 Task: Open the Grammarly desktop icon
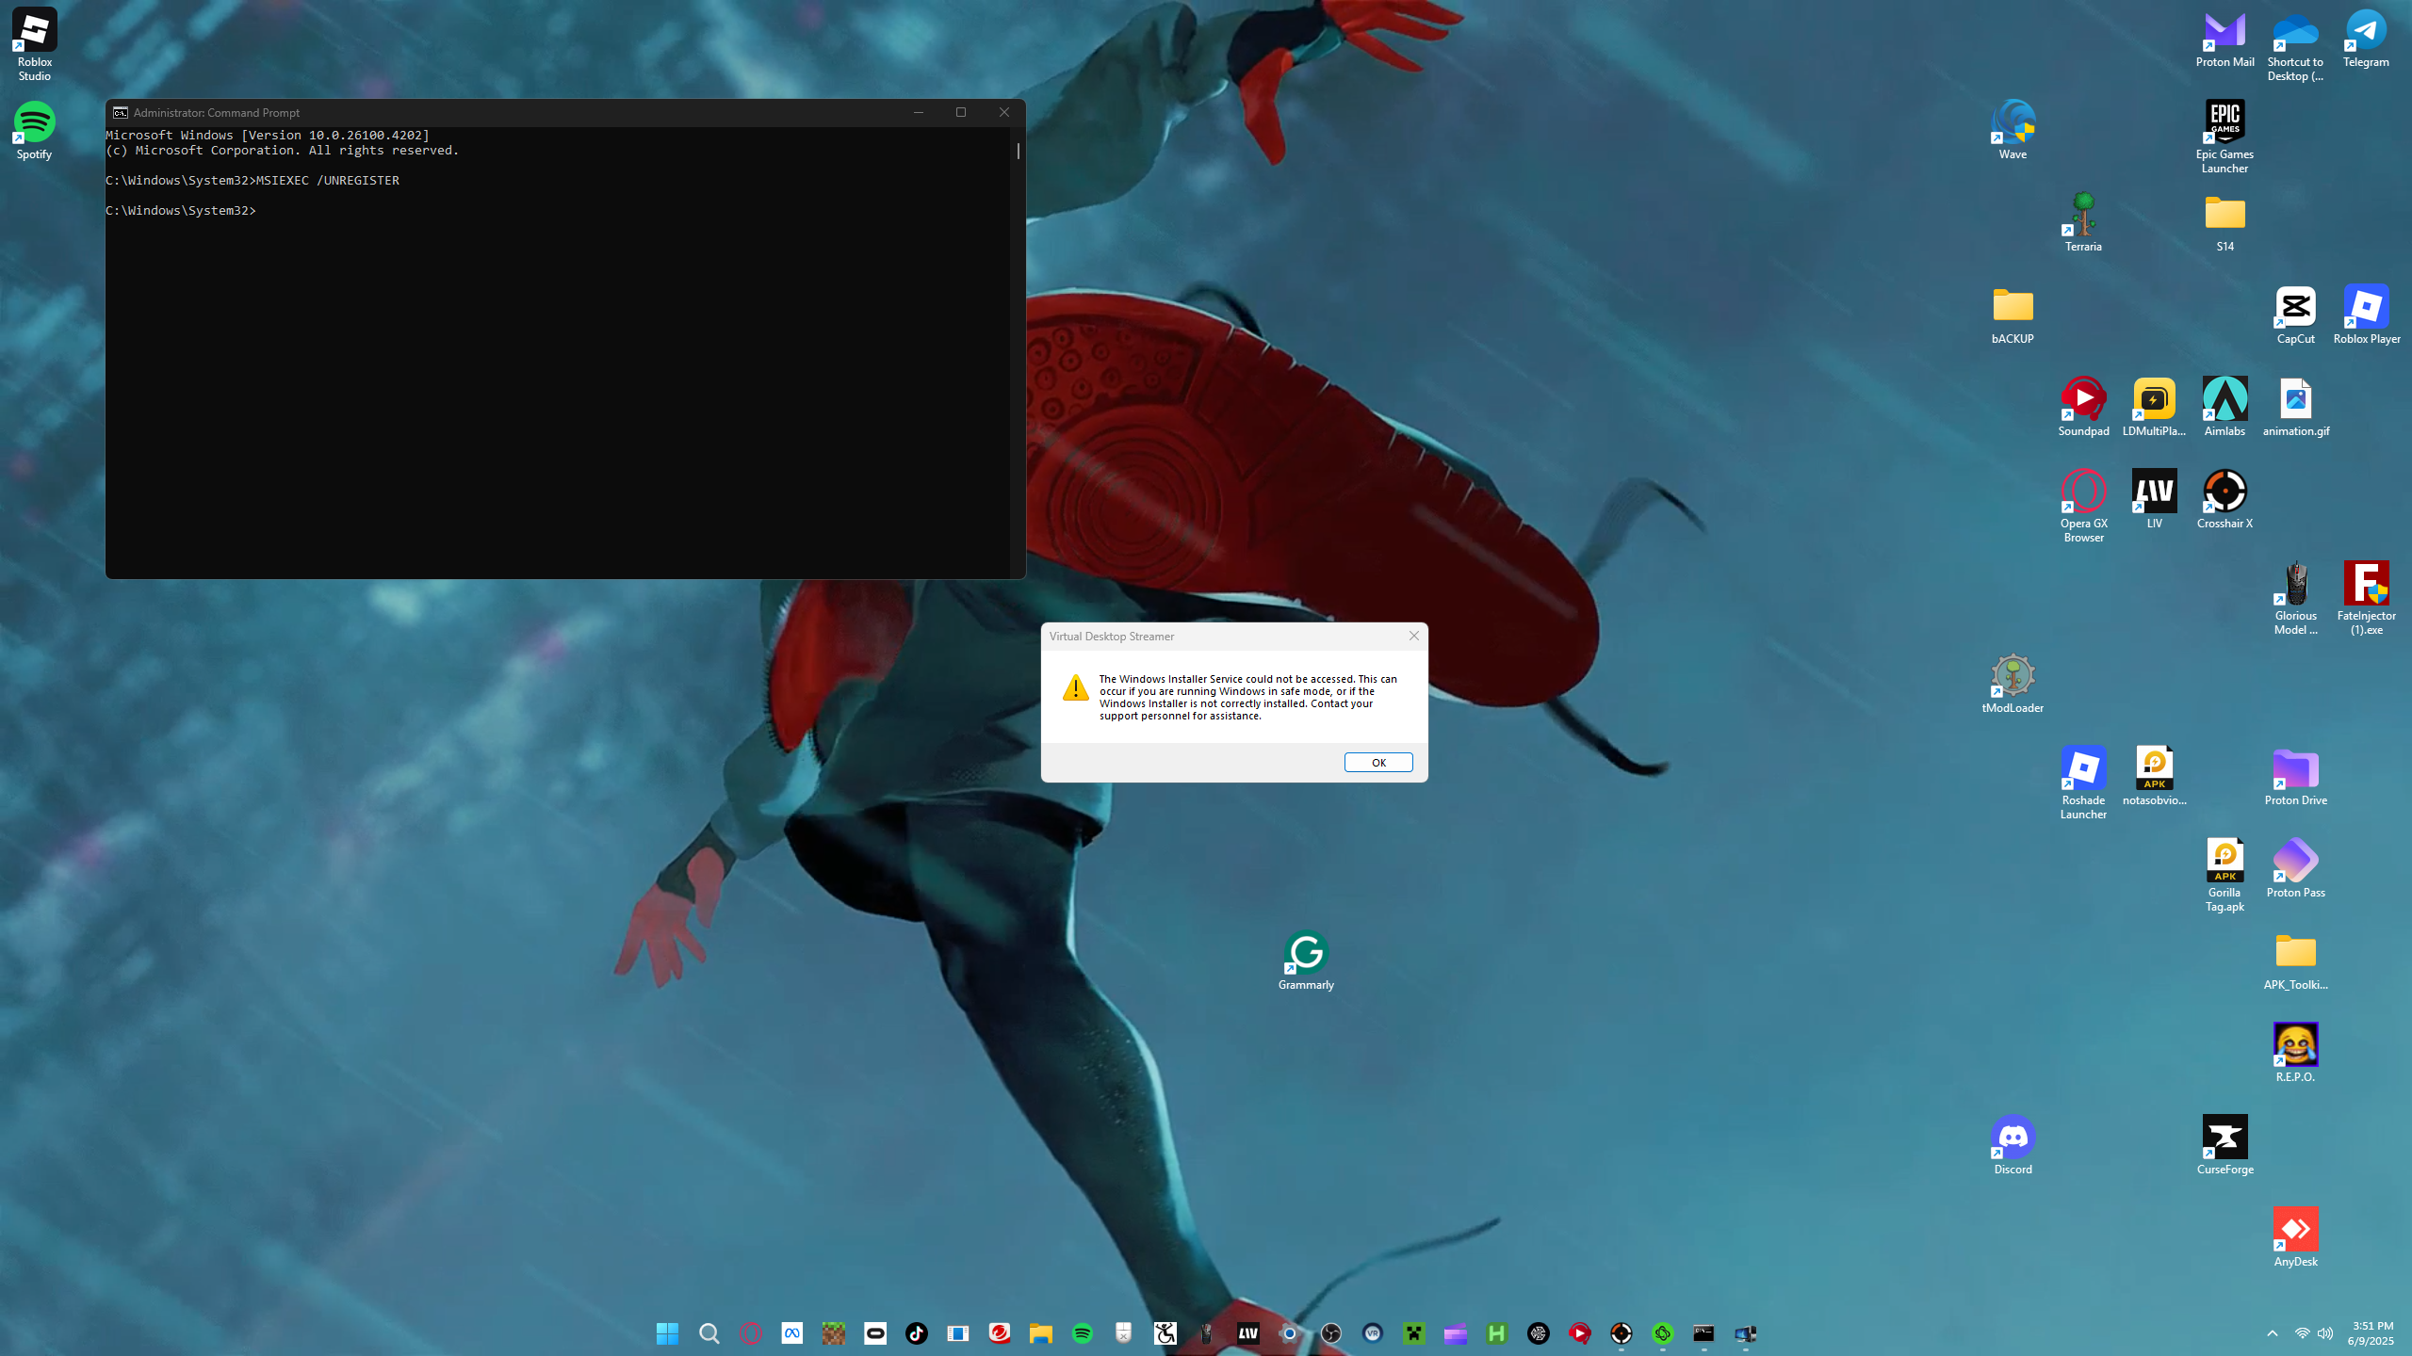pos(1306,953)
